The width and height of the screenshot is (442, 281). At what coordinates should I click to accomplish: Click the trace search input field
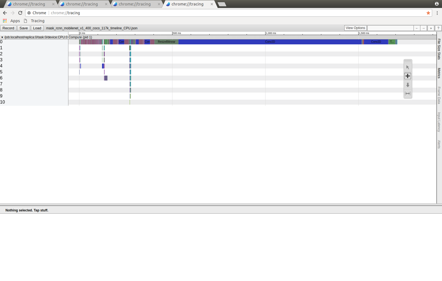(x=390, y=28)
